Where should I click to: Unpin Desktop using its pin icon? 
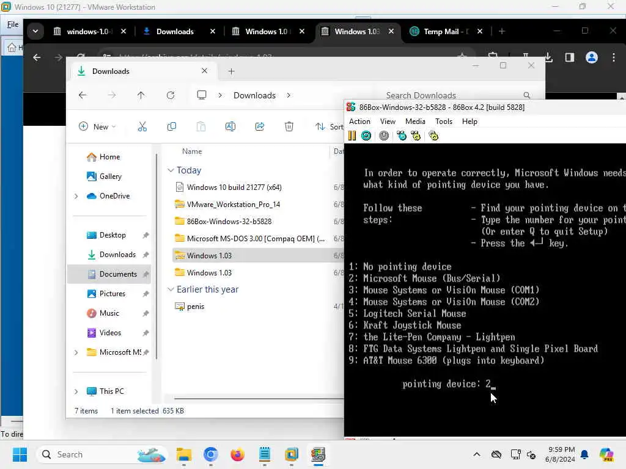[x=145, y=235]
